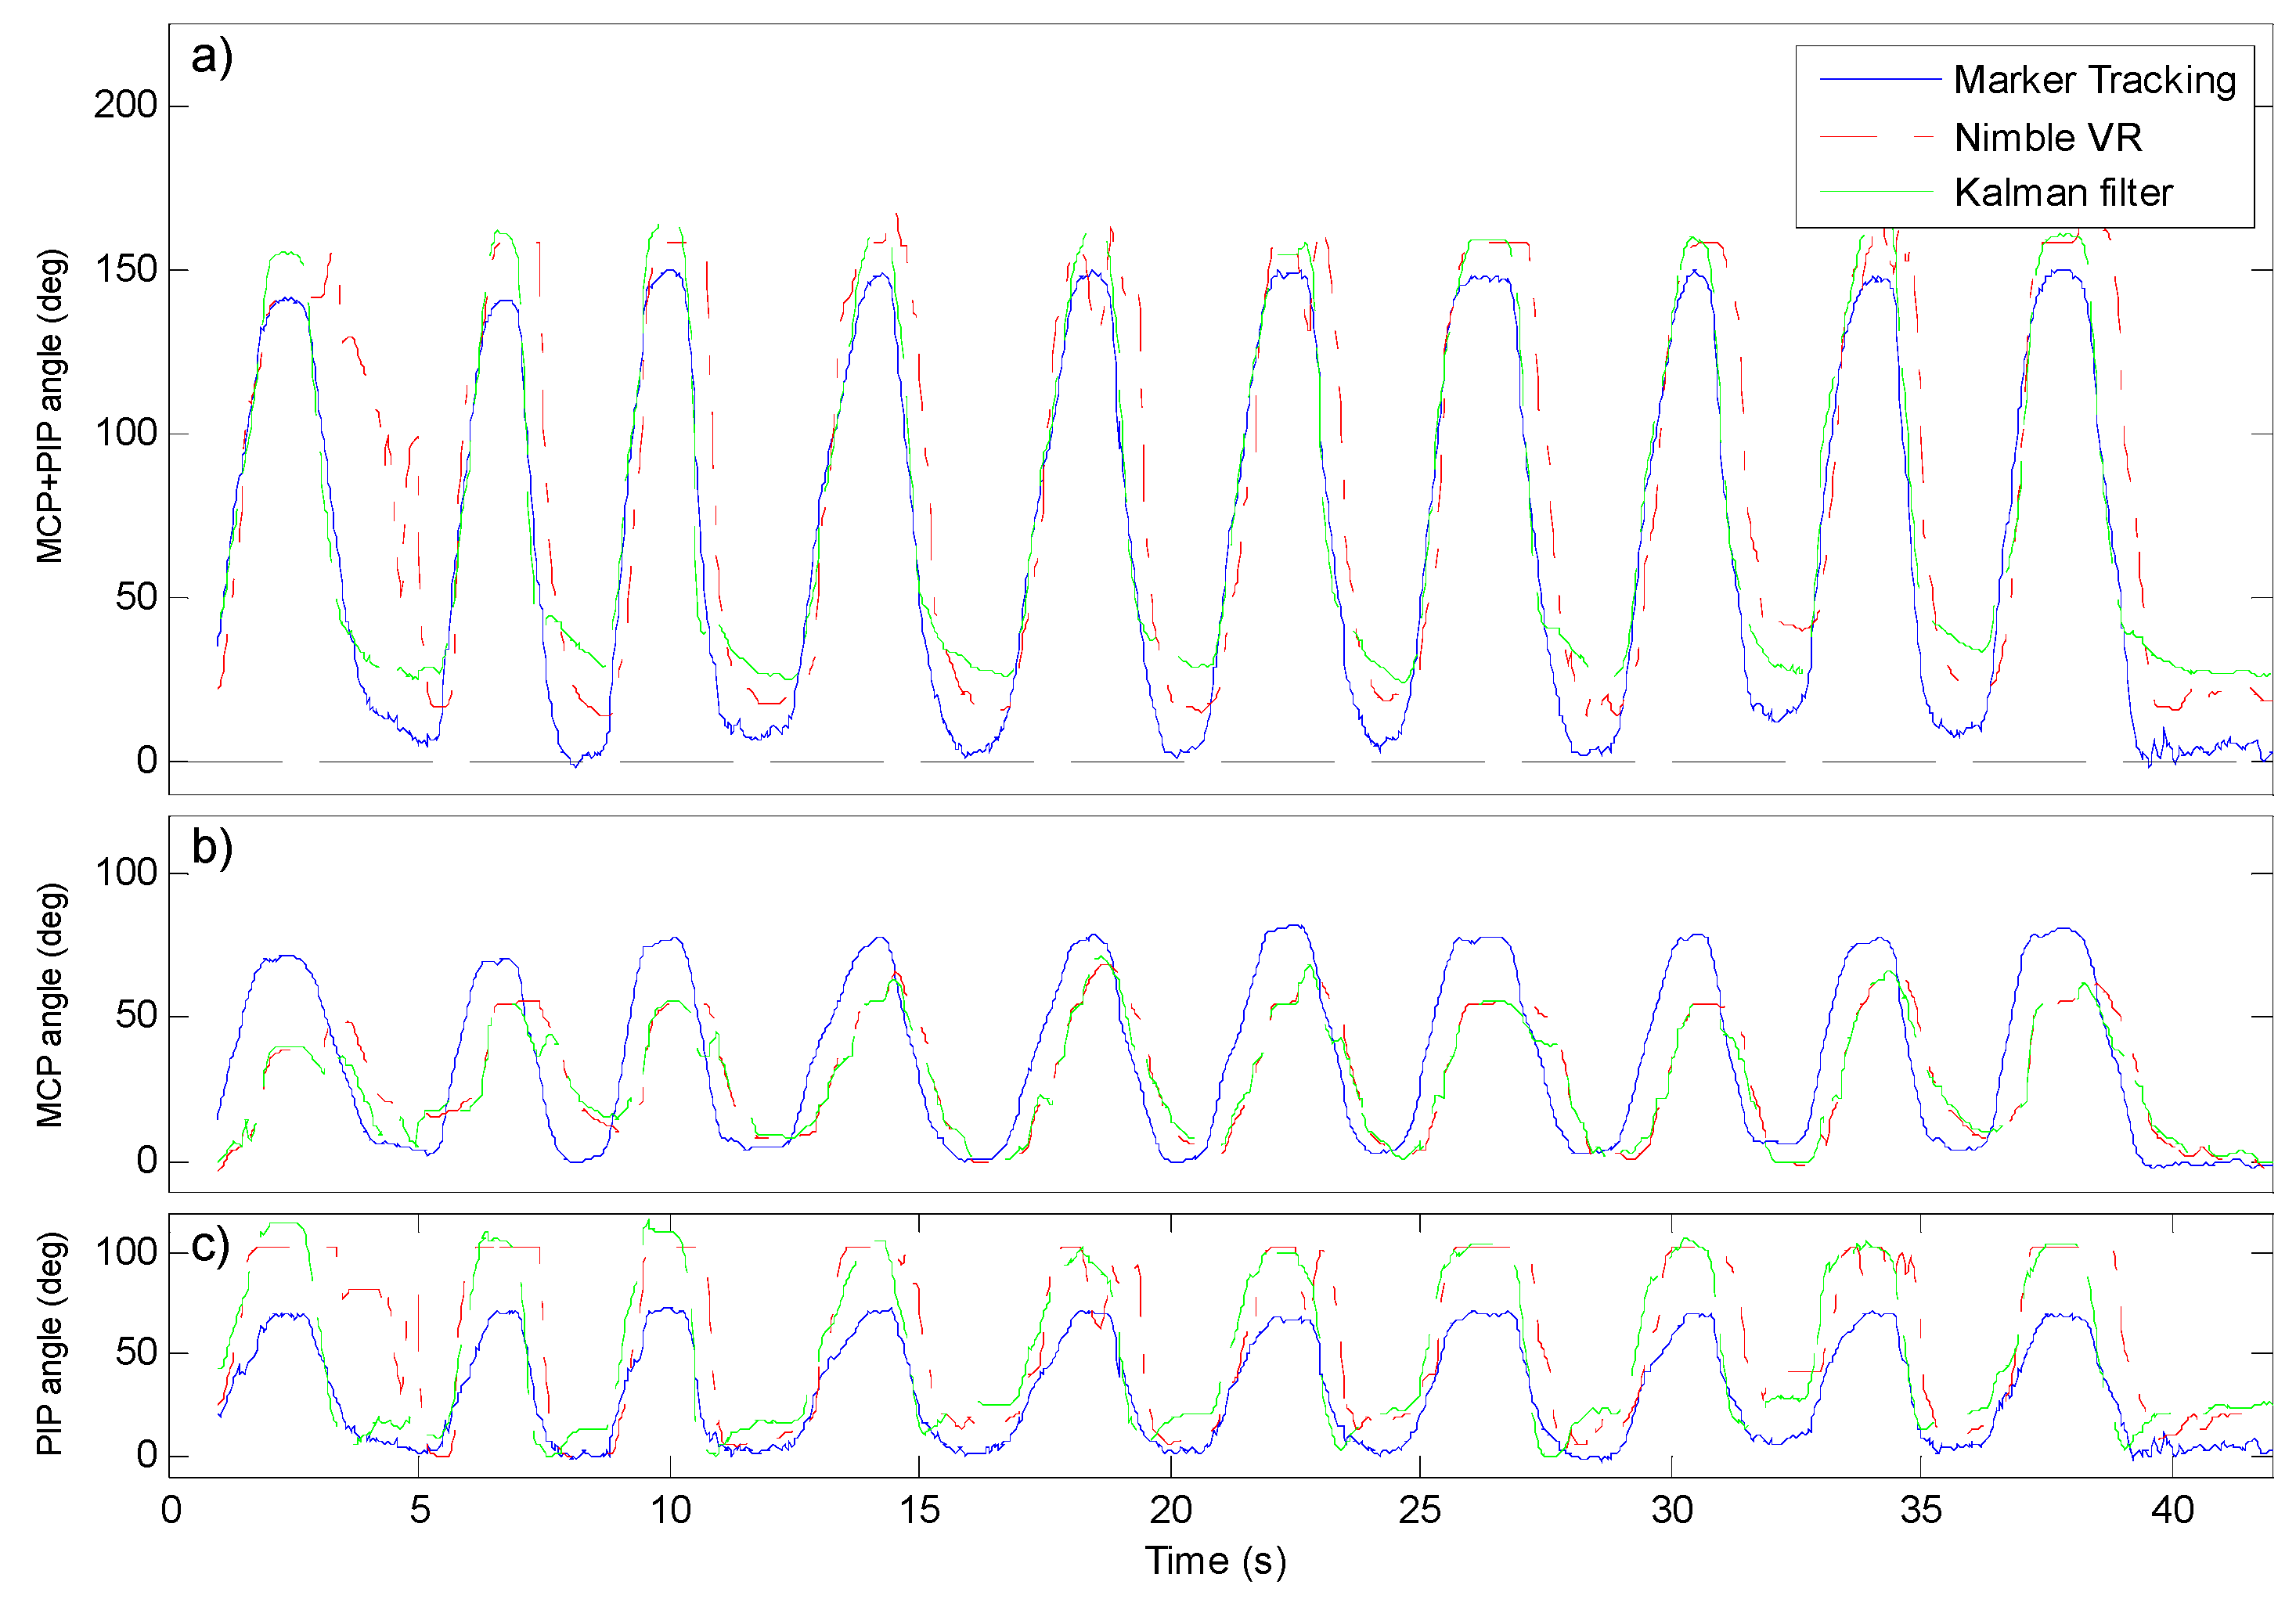Click the 100 tick on MCP plot
The image size is (2296, 1599).
pyautogui.click(x=125, y=873)
